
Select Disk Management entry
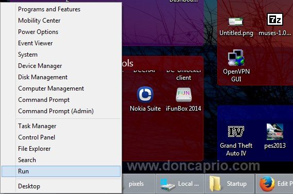61,77
